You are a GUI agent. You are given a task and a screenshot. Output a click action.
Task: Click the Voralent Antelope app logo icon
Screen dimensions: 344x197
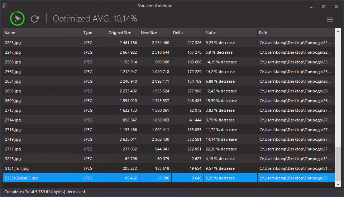5,6
